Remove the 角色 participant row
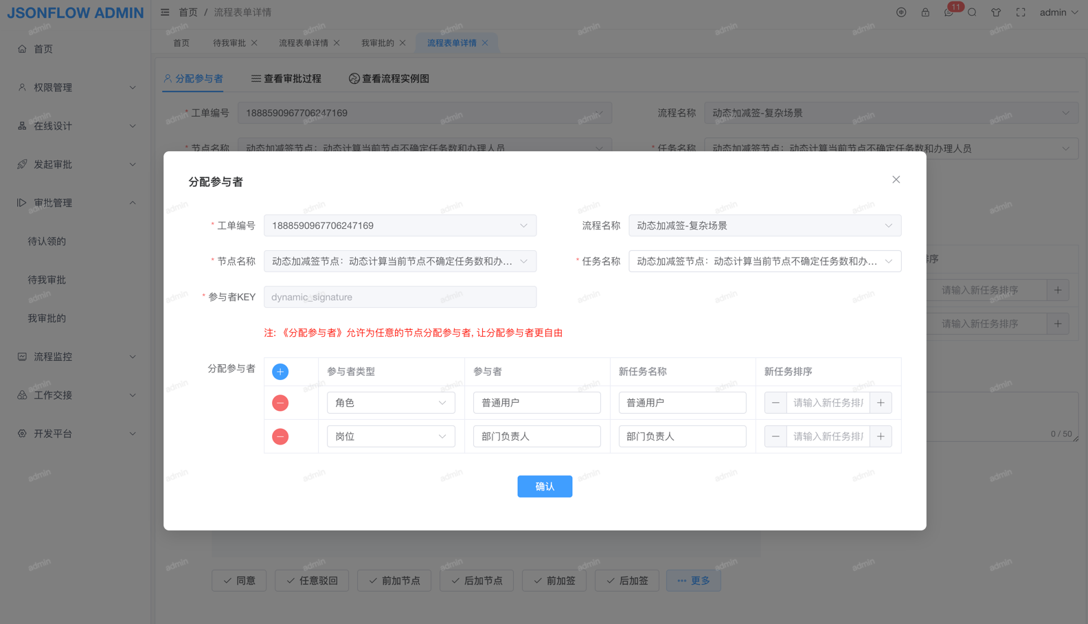Screen dimensions: 1088x624 [x=280, y=403]
